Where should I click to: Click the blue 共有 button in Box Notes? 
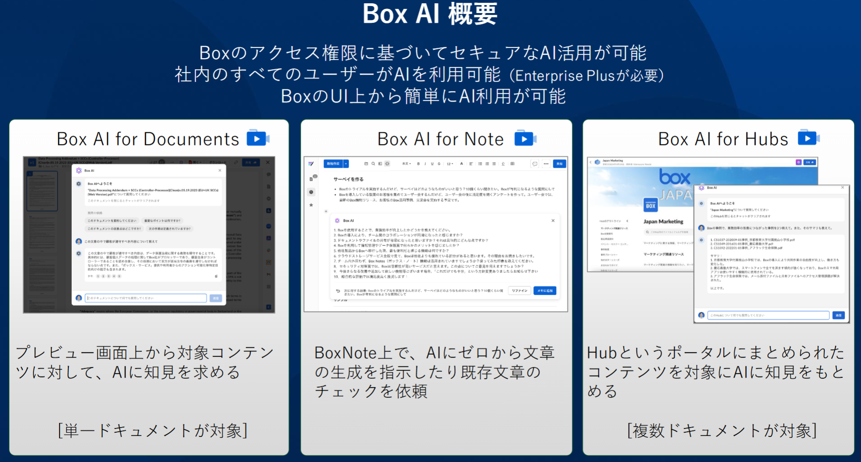pyautogui.click(x=559, y=164)
